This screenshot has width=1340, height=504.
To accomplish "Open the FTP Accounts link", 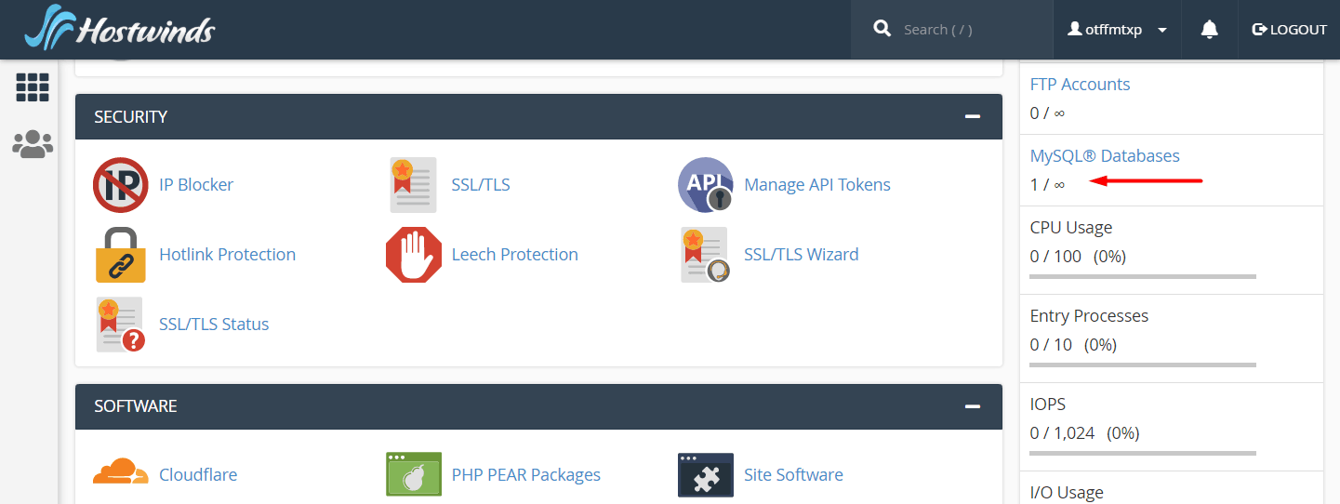I will (x=1080, y=85).
